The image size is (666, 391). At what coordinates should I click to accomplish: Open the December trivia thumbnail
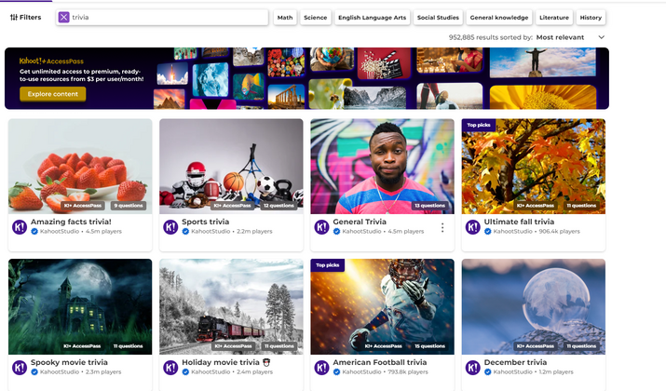[x=534, y=306]
